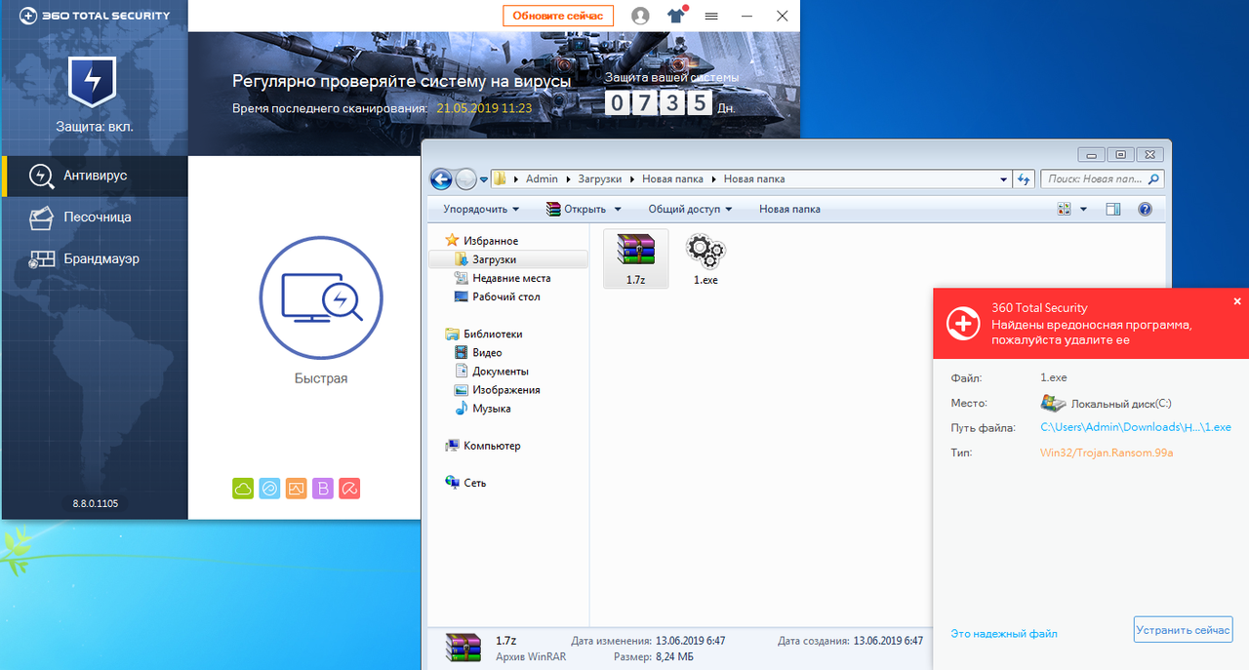Select Сеть in navigation pane
This screenshot has height=670, width=1249.
475,483
